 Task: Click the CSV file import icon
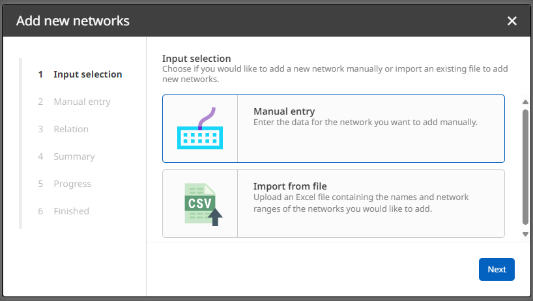click(x=200, y=204)
